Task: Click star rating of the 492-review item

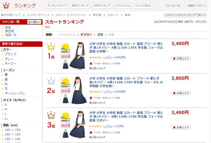Action: (x=96, y=57)
